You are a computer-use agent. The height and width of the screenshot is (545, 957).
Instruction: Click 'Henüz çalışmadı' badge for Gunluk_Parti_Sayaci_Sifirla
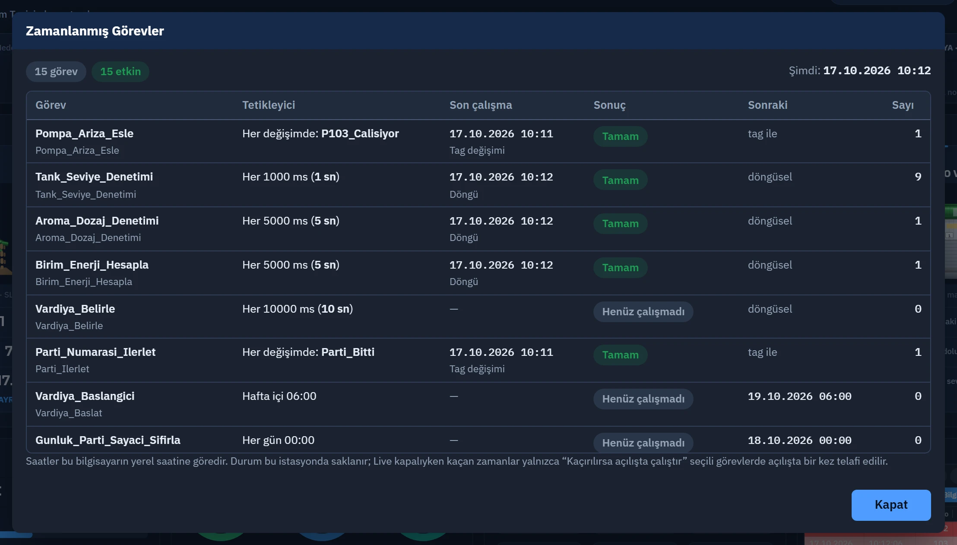coord(643,443)
